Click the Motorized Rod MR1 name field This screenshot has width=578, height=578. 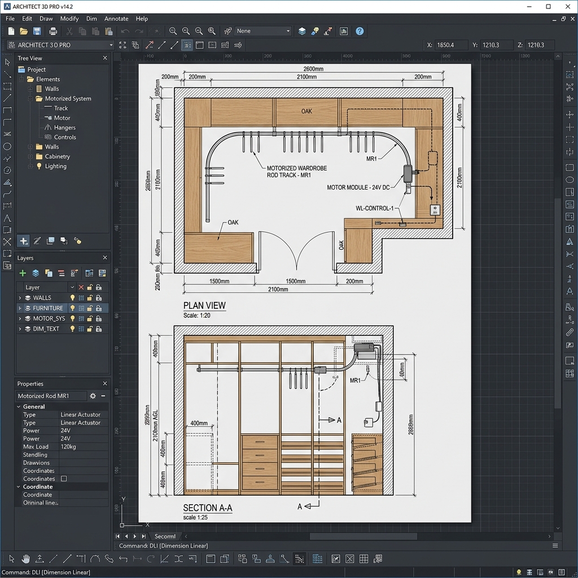pyautogui.click(x=51, y=396)
